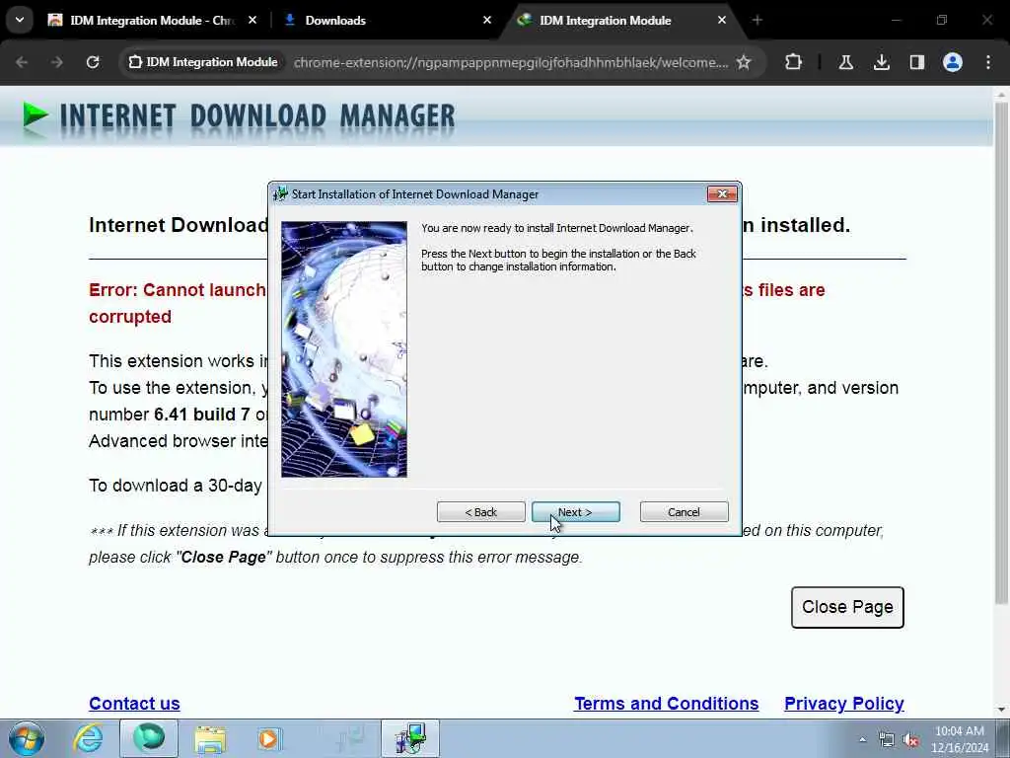Click the page vertical scrollbar
1010x758 pixels.
click(1000, 353)
